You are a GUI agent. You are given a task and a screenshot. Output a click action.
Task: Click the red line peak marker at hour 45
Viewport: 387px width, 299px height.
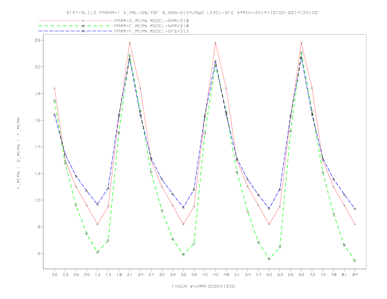(x=215, y=43)
